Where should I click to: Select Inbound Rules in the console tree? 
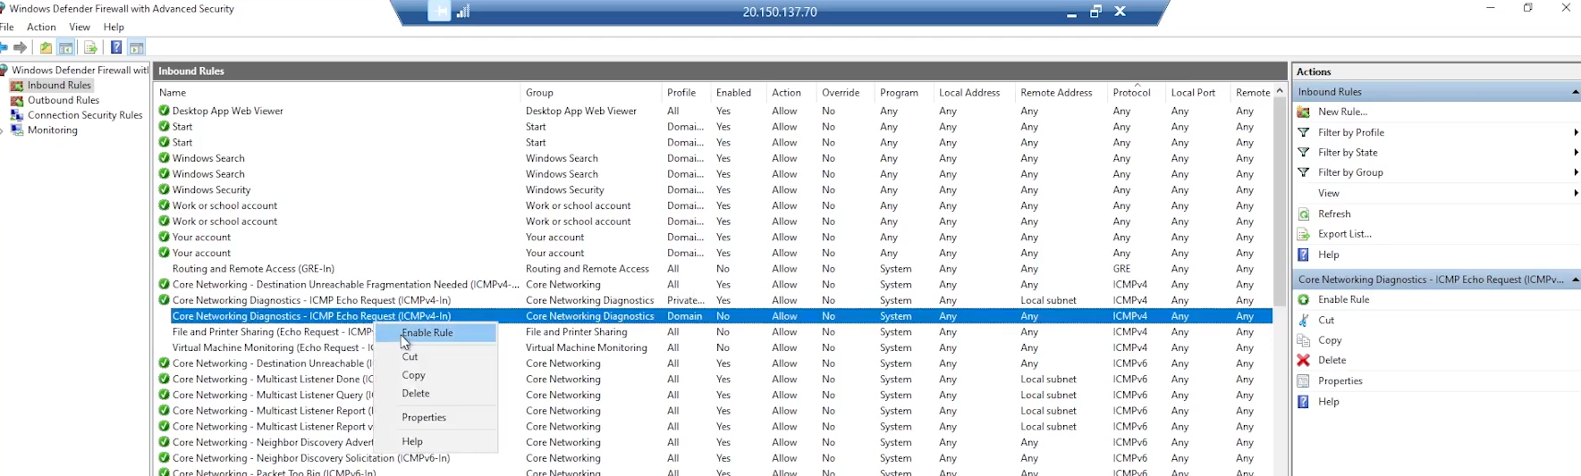point(59,85)
